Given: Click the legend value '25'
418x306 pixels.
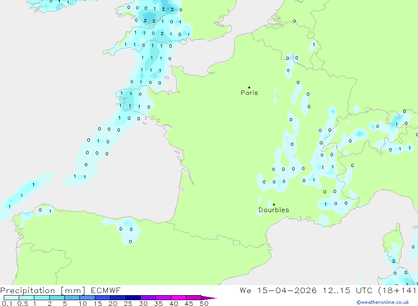Looking at the screenshot, I should (128, 303).
